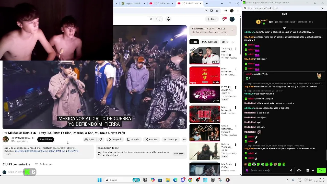Click the Enviar un mensaje chat input
This screenshot has height=184, width=327.
point(270,170)
